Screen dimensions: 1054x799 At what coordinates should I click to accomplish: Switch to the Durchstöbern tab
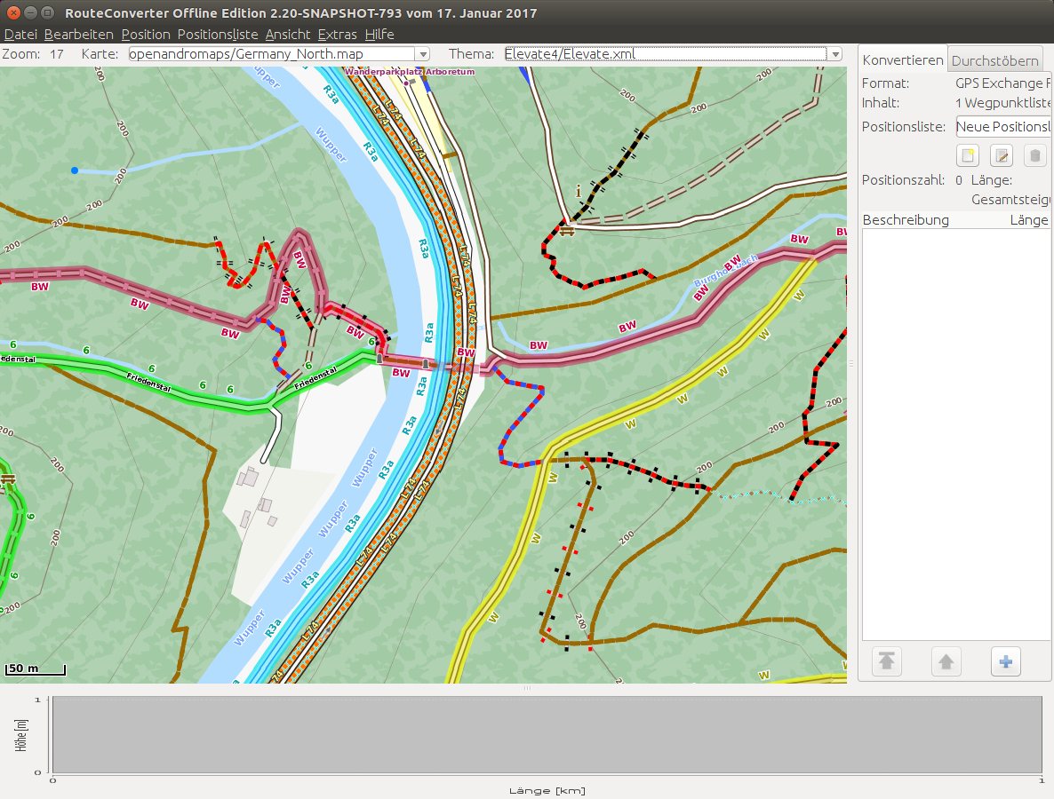[994, 61]
